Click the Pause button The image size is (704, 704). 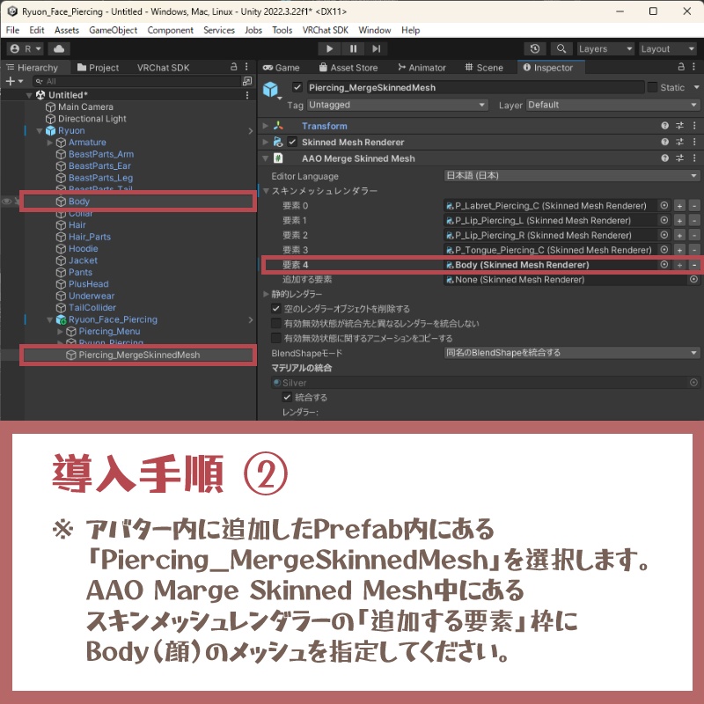[353, 48]
